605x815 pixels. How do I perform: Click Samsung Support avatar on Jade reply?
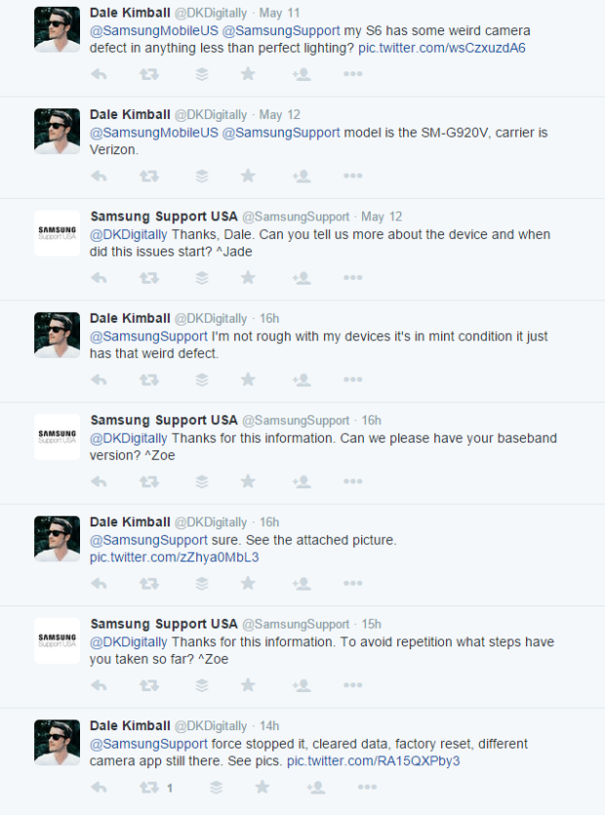tap(58, 233)
